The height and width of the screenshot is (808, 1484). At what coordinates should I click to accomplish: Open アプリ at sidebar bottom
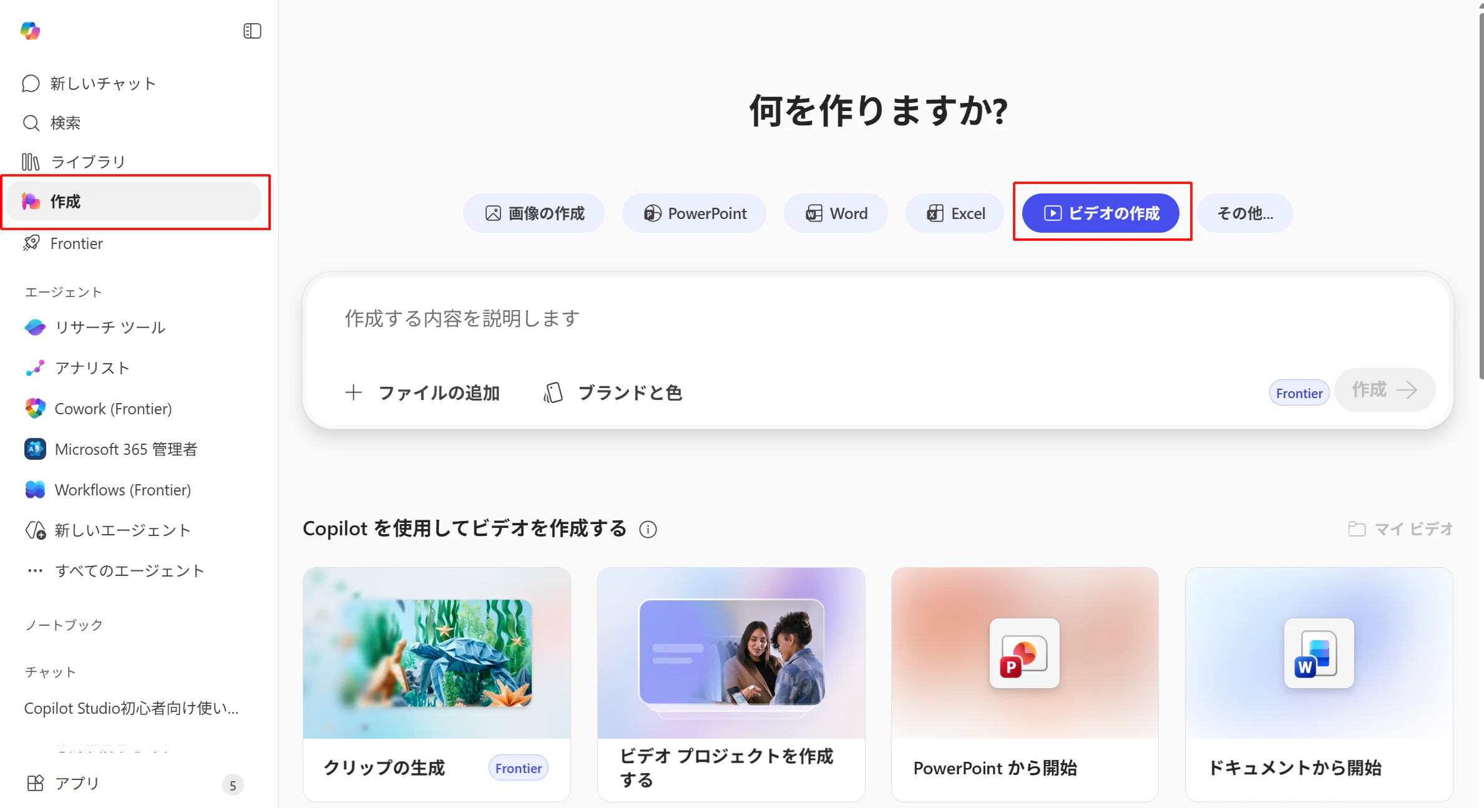(x=134, y=783)
